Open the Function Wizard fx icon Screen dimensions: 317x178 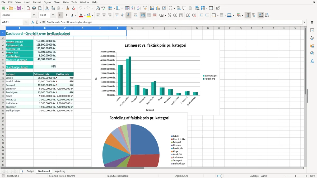coord(33,22)
